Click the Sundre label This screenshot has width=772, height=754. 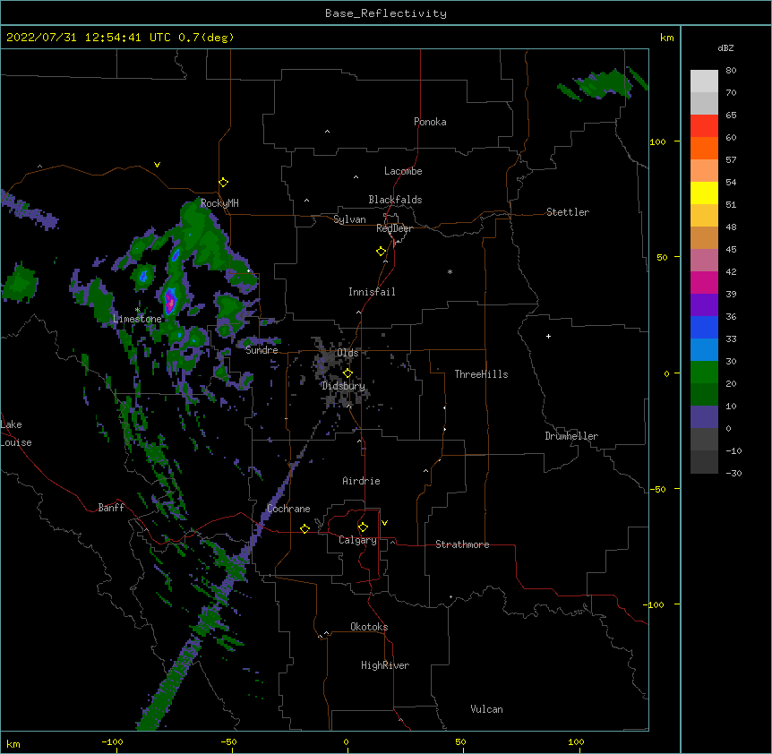click(262, 350)
